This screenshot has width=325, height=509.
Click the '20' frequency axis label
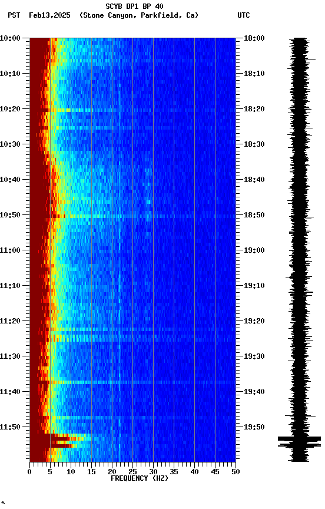point(112,472)
